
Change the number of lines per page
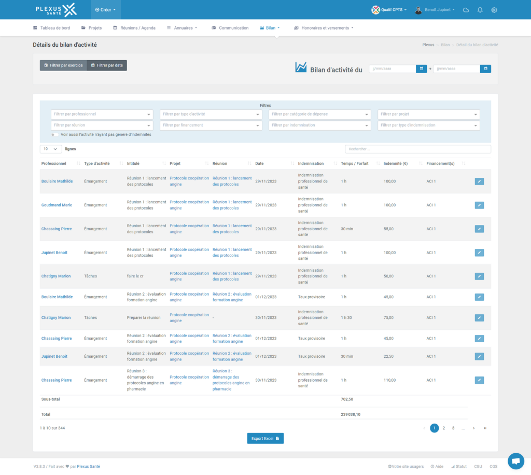[50, 149]
